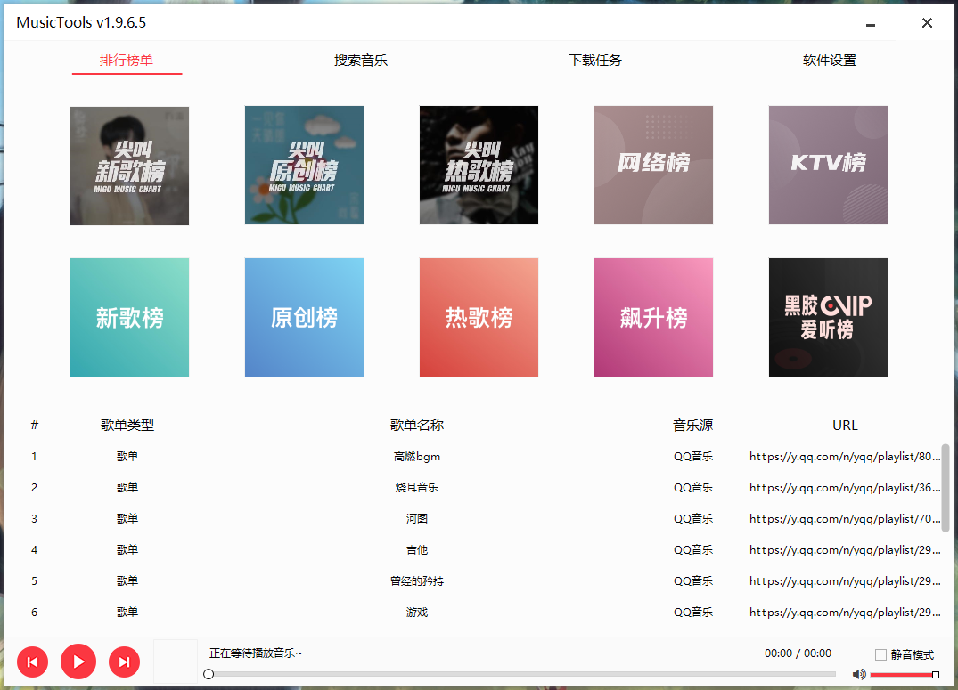Image resolution: width=958 pixels, height=690 pixels.
Task: Open 软件设置 settings tab
Action: click(x=829, y=60)
